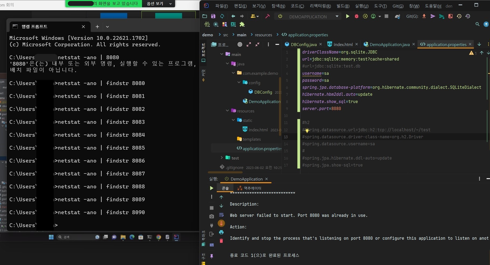Image resolution: width=490 pixels, height=265 pixels.
Task: Click Git rollback circular arrow icon
Action: pos(468,16)
